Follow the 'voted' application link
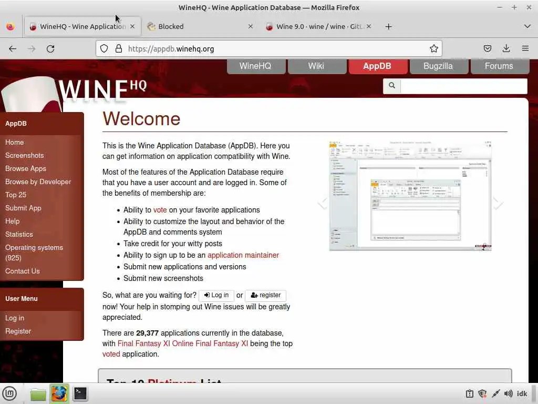The height and width of the screenshot is (404, 538). [x=111, y=354]
